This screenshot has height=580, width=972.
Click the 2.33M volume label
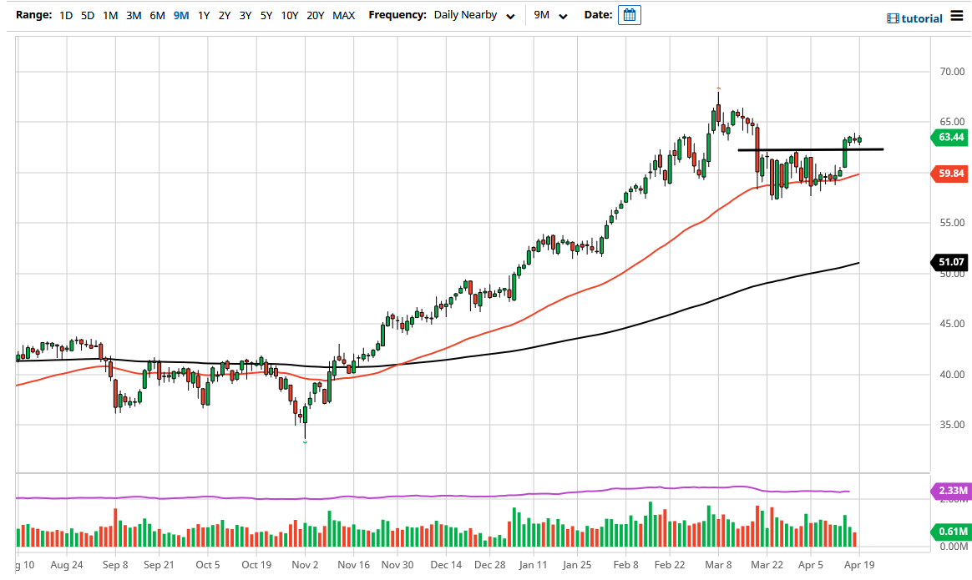[951, 492]
